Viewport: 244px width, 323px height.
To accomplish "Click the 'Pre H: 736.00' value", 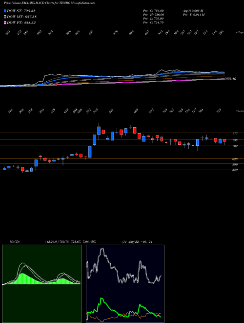I will pyautogui.click(x=153, y=15).
